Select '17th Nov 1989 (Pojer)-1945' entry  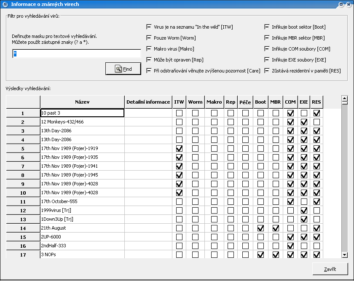82,175
